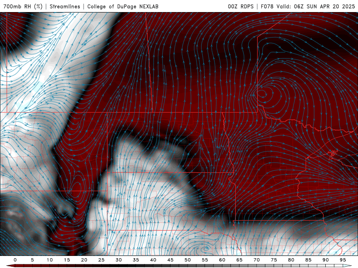The height and width of the screenshot is (268, 358).
Task: Select the color scale label "50"
Action: pyautogui.click(x=188, y=260)
